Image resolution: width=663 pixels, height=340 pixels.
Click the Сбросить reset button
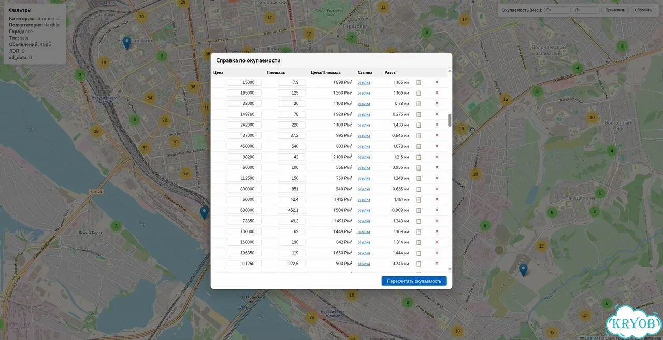coord(643,10)
